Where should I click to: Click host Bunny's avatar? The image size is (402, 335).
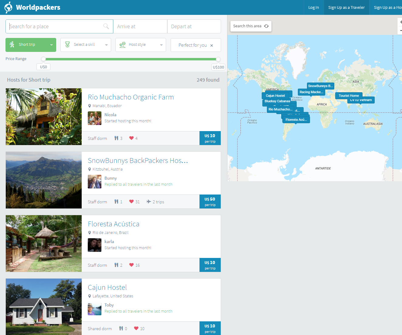coord(94,181)
